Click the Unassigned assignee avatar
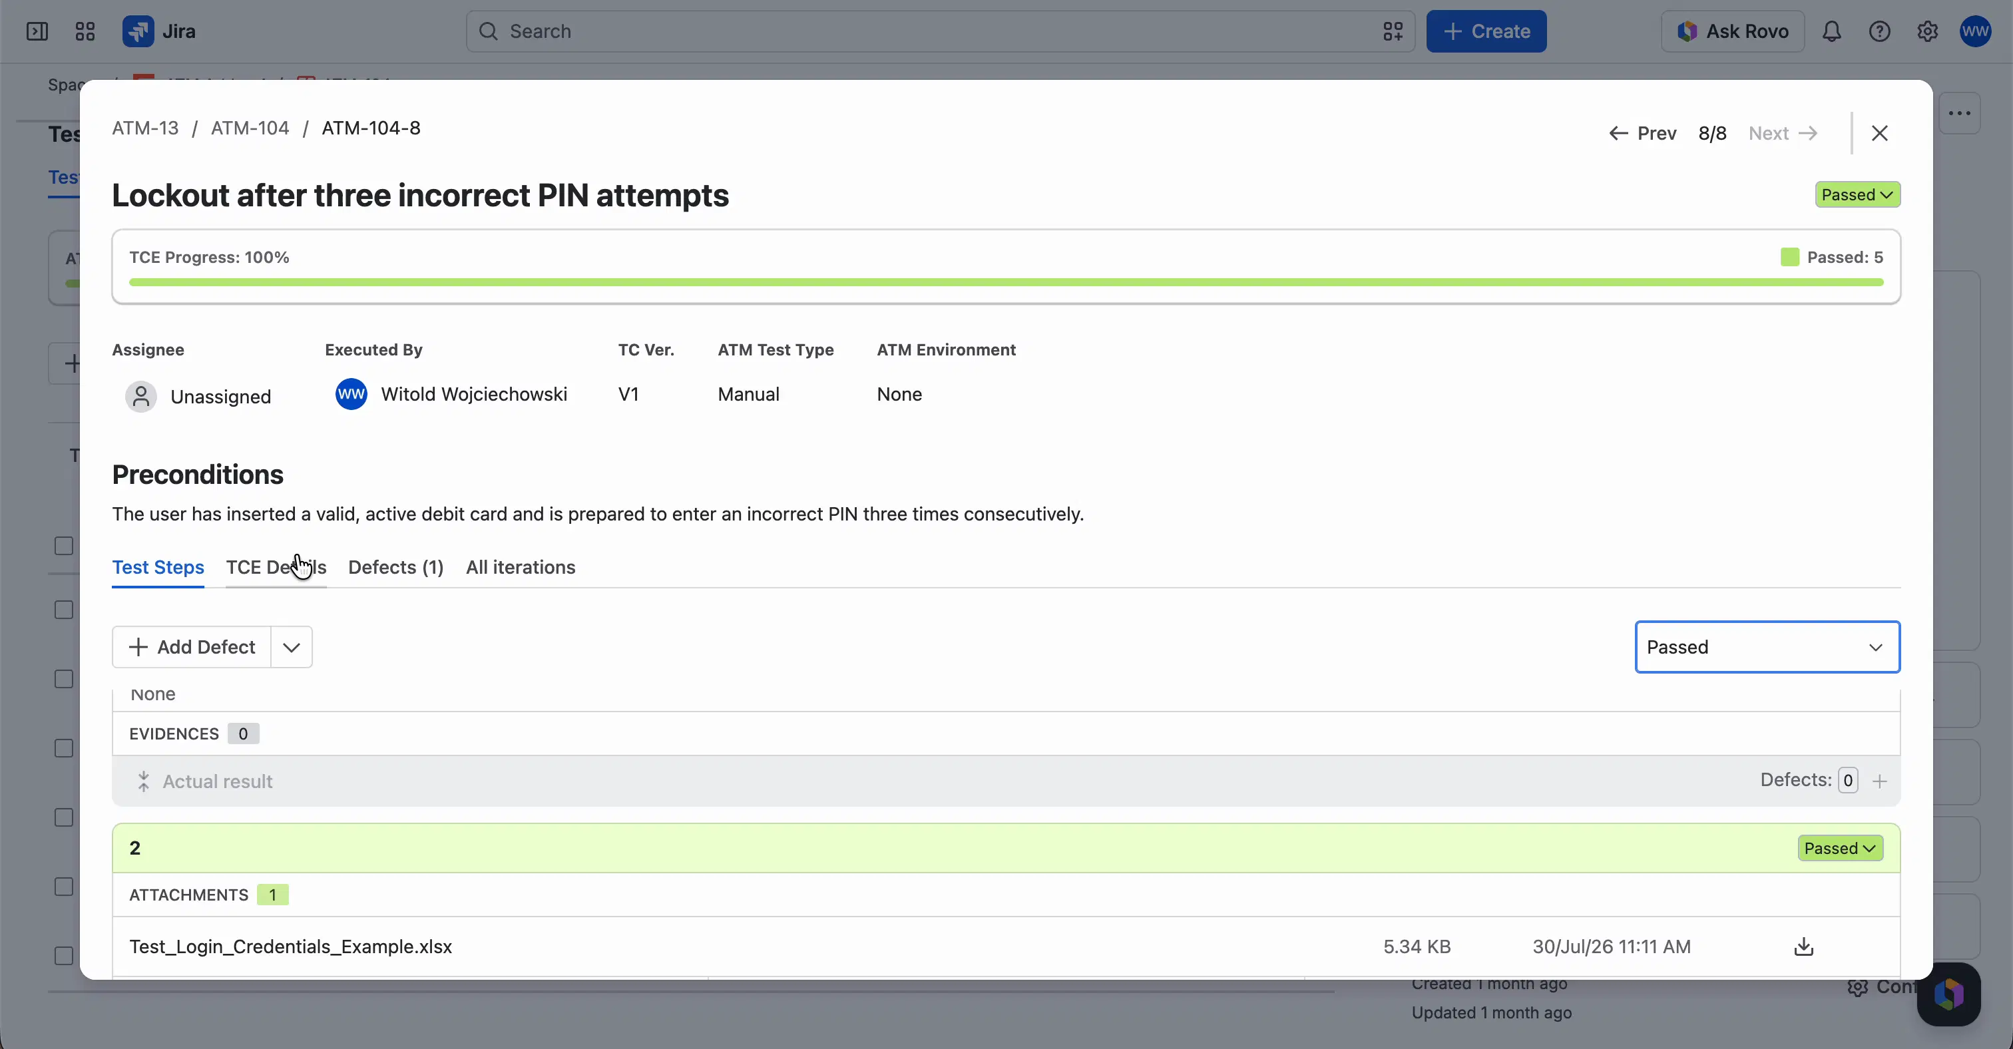Viewport: 2013px width, 1049px height. click(140, 397)
